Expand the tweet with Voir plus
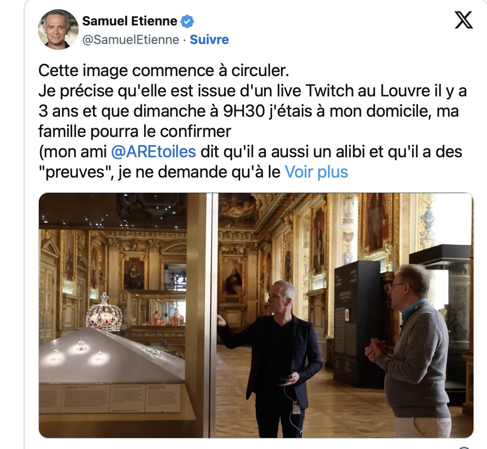Viewport: 487px width, 449px height. (x=317, y=172)
